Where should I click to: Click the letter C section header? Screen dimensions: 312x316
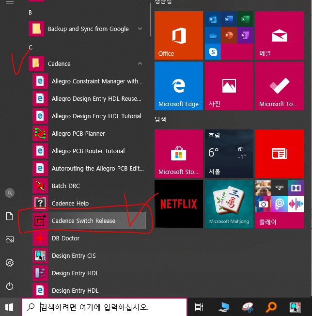coord(31,47)
